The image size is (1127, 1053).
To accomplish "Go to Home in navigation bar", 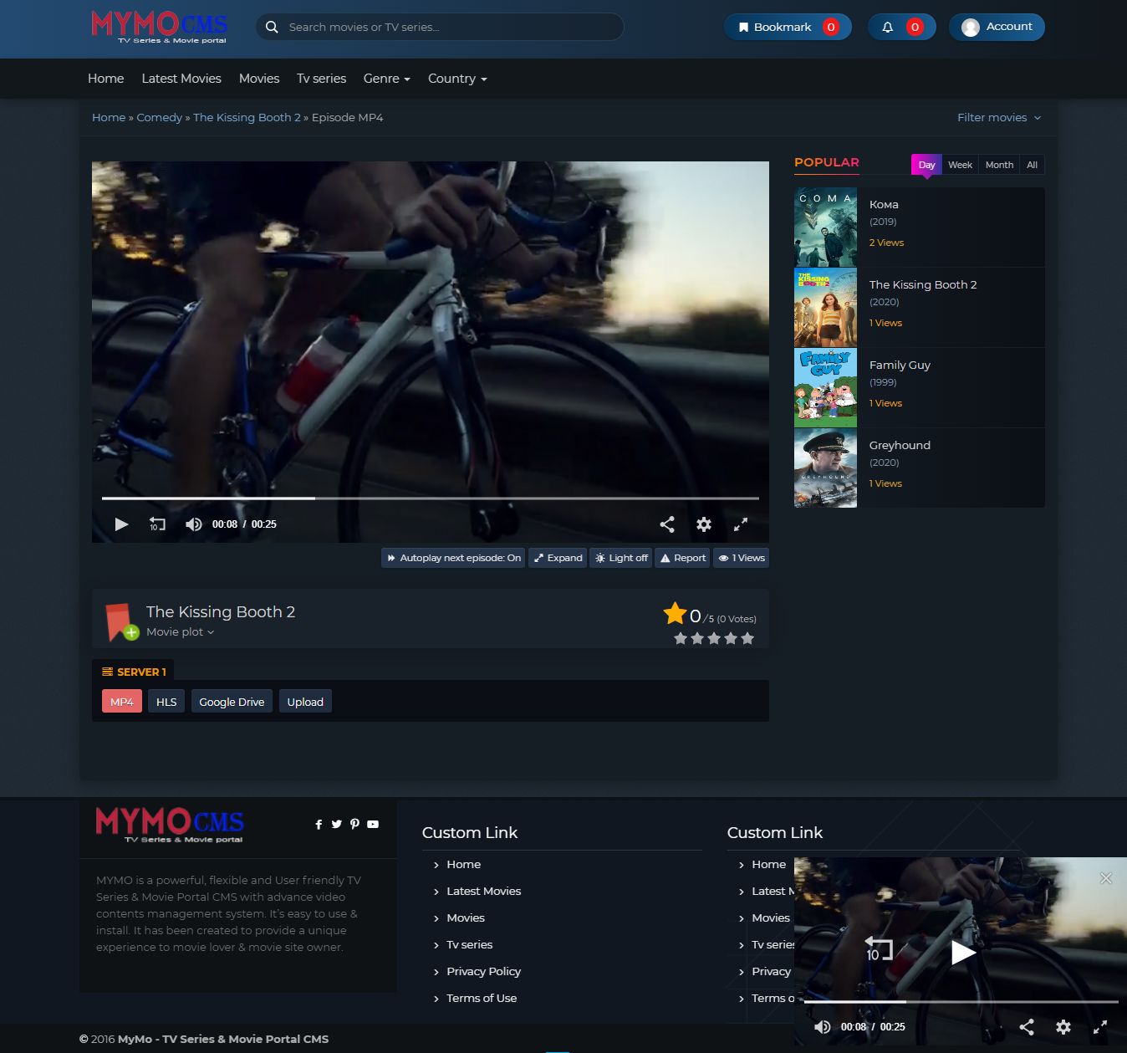I will (x=106, y=79).
